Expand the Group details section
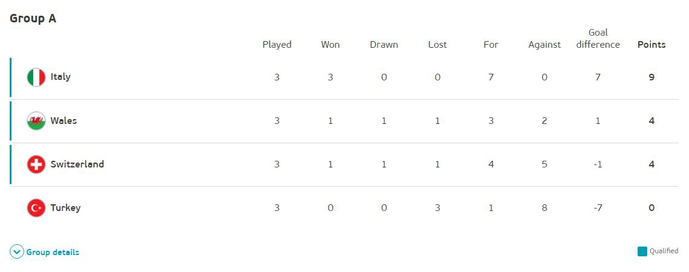Screen dimensions: 689x272 [53, 252]
